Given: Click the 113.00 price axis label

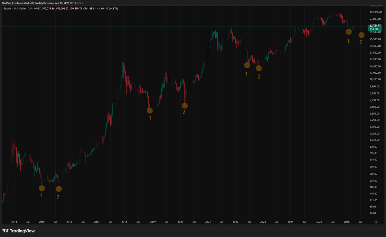Looking at the screenshot, I should [x=374, y=200].
